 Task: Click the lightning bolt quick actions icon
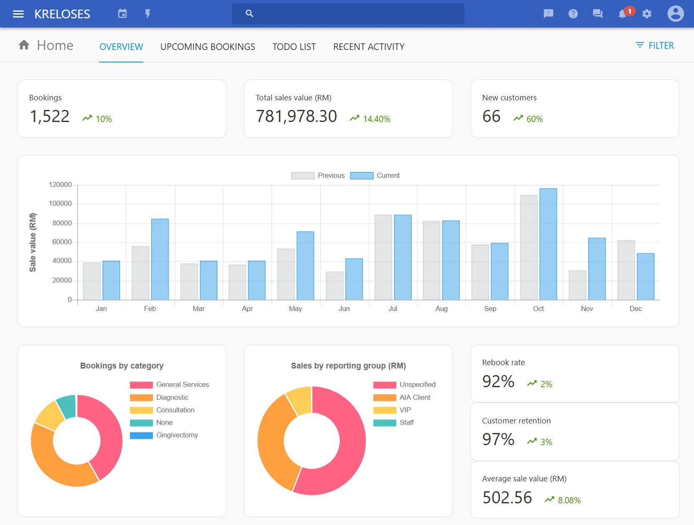pos(147,14)
